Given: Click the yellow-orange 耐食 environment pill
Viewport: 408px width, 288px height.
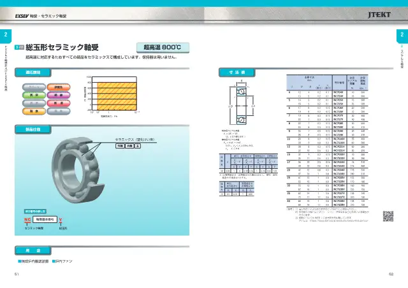Looking at the screenshot, I should click(34, 112).
